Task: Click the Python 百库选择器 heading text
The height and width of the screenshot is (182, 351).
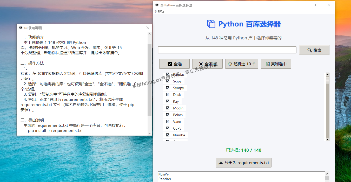Action: point(249,24)
